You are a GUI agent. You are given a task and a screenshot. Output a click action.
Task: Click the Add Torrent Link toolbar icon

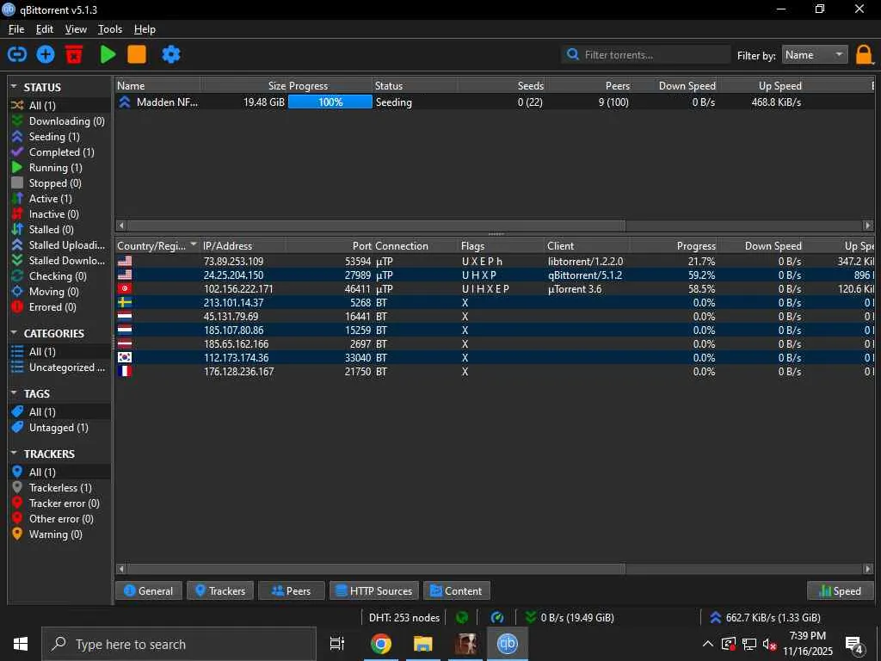tap(17, 54)
